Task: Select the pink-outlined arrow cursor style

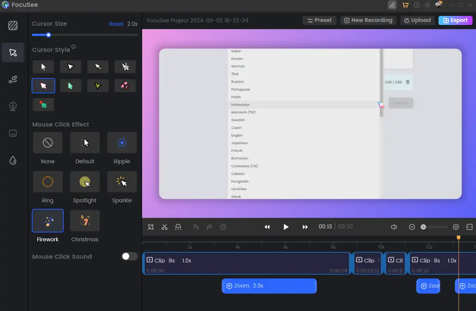Action: click(x=43, y=86)
